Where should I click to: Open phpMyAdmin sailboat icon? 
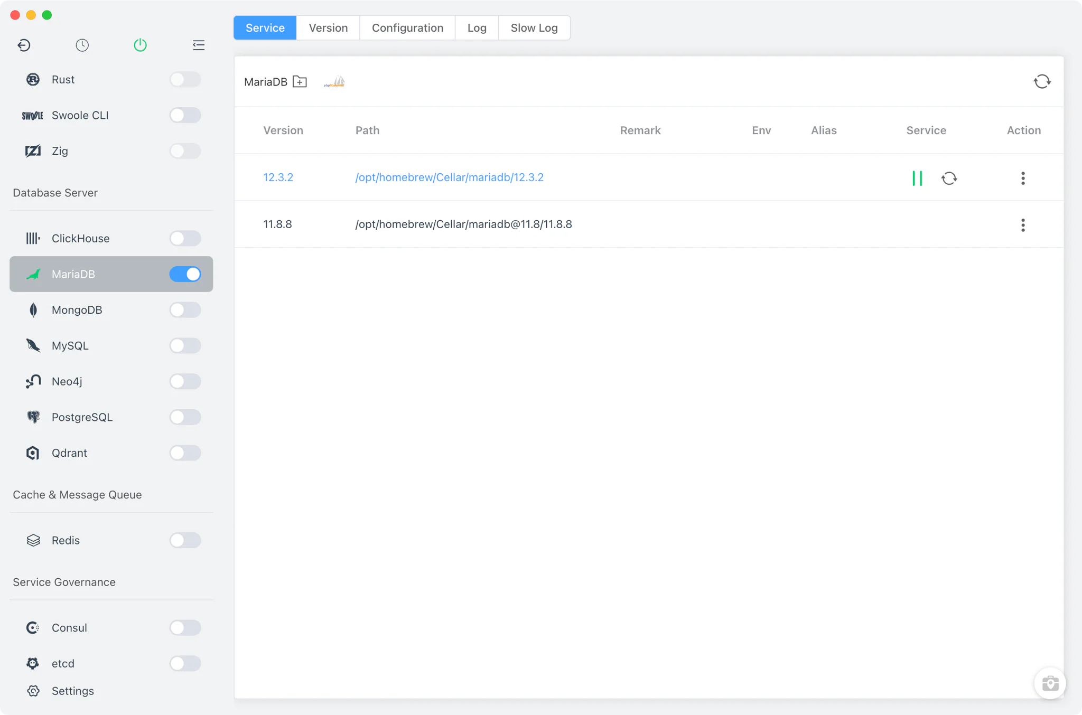[334, 82]
